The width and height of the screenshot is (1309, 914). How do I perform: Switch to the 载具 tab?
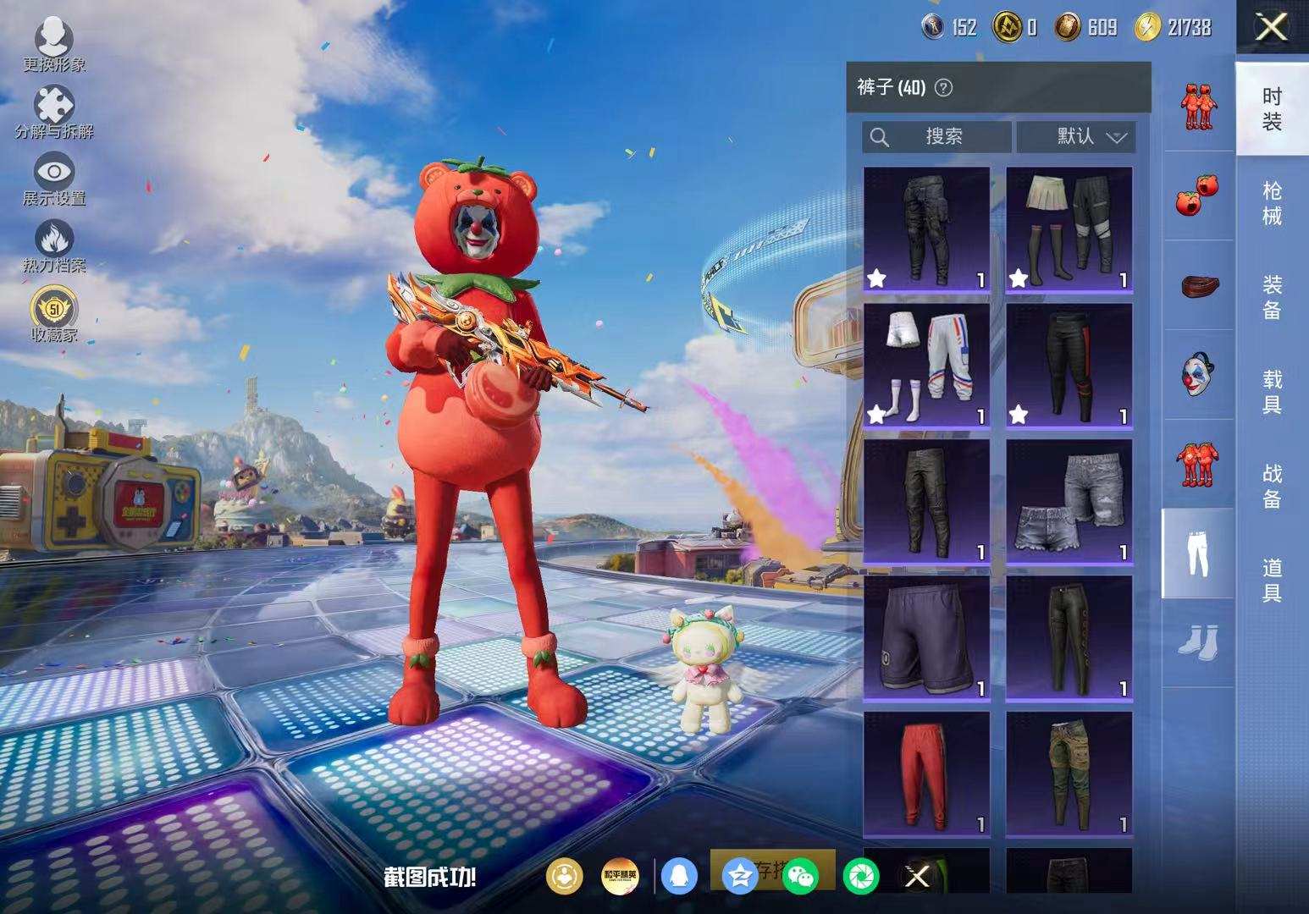[x=1272, y=392]
